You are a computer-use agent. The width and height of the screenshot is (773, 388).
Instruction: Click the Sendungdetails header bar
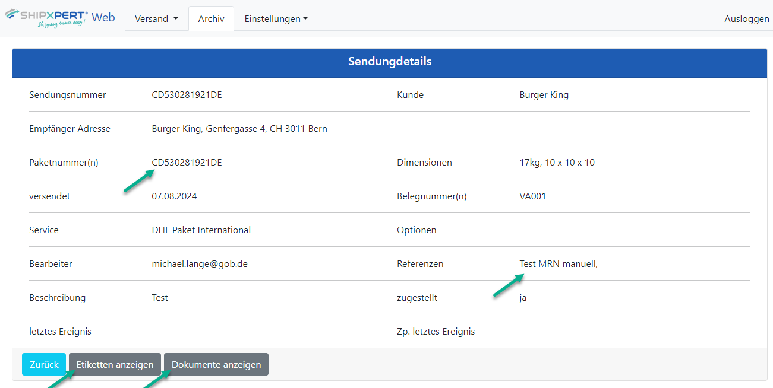pos(389,62)
